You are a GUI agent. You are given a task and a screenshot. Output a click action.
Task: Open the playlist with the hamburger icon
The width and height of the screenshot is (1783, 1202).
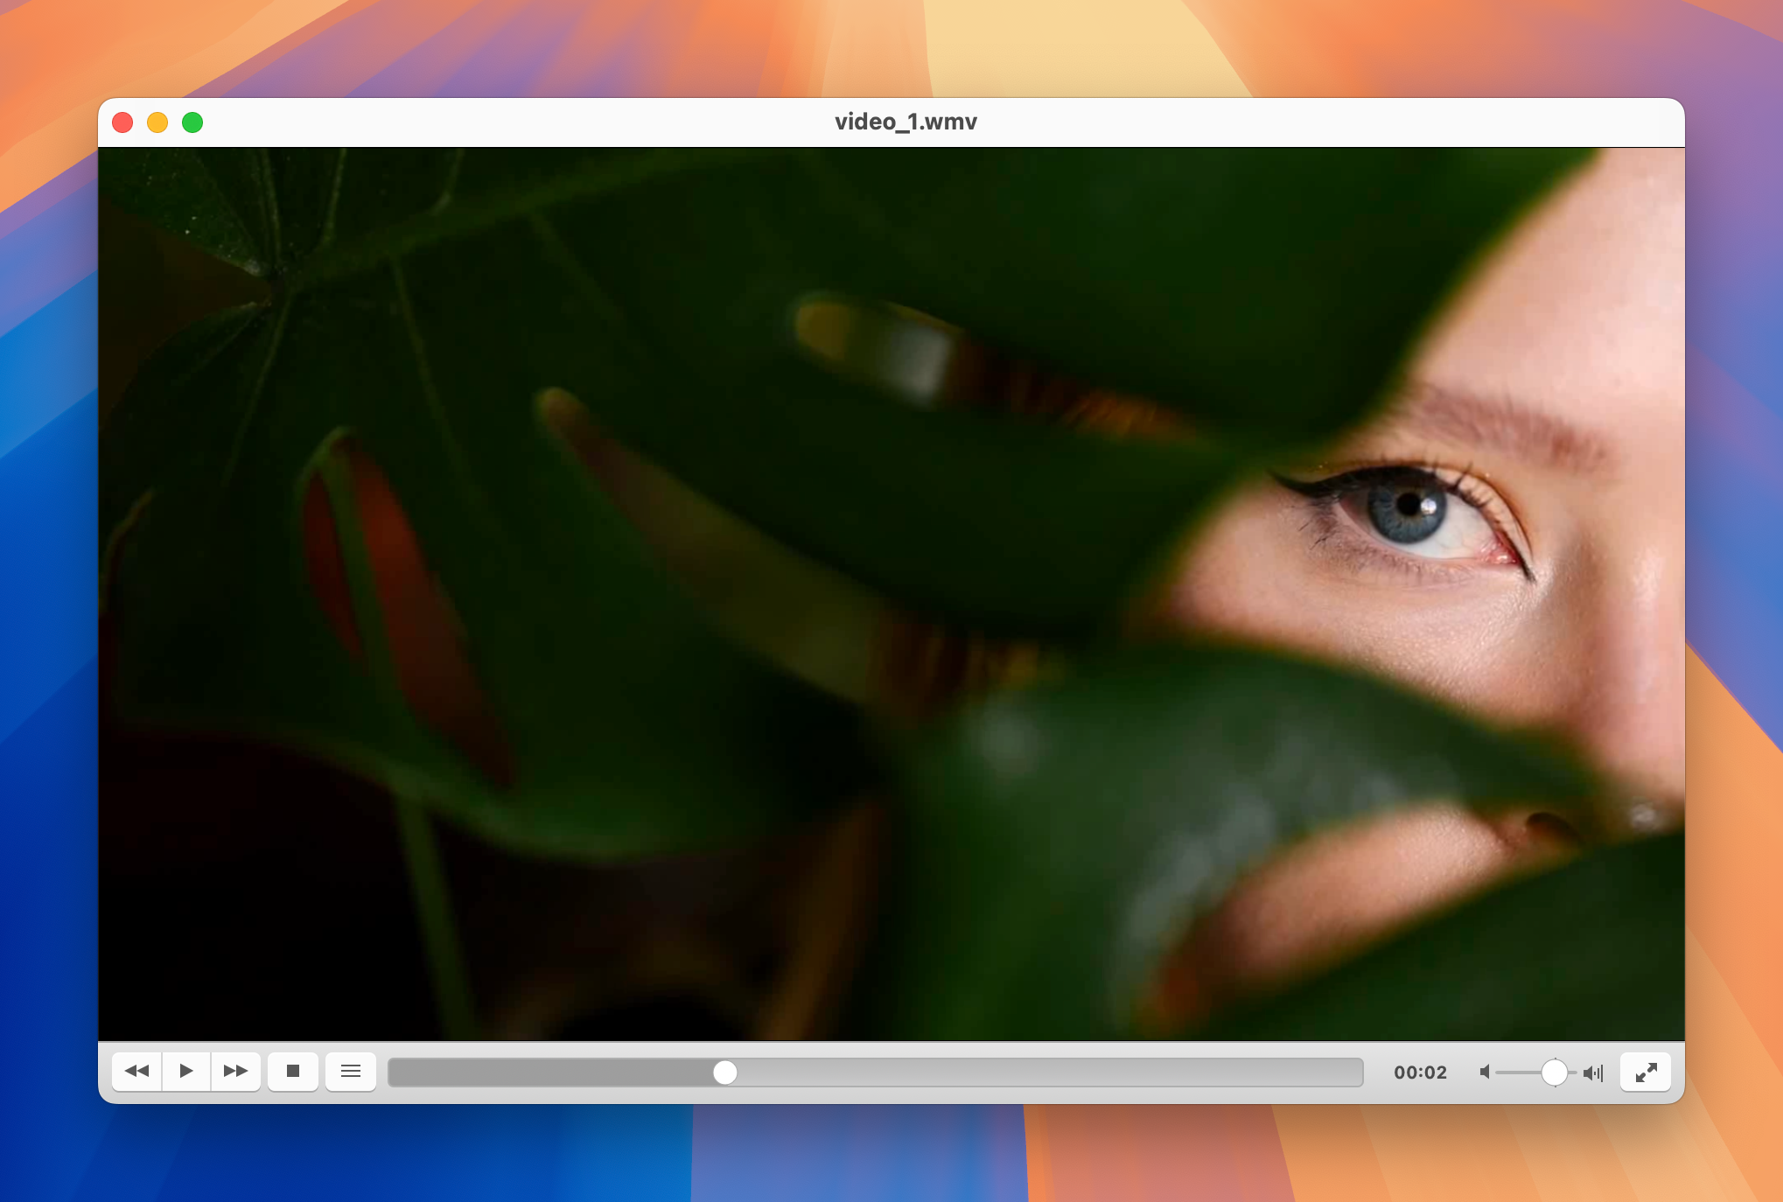351,1071
